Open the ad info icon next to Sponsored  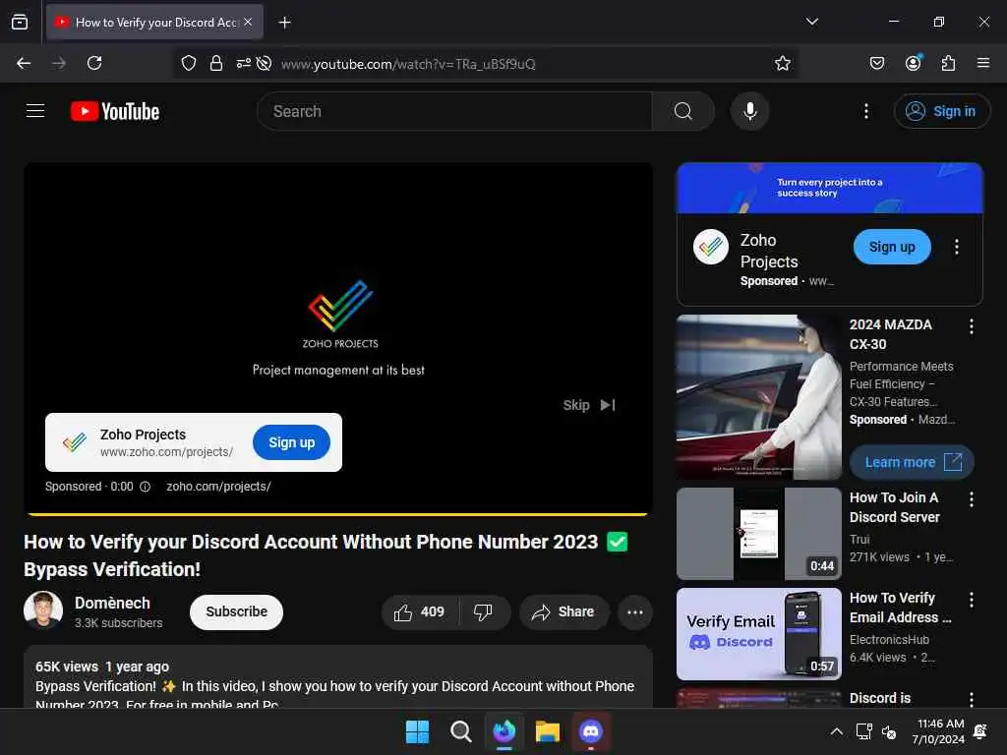146,487
